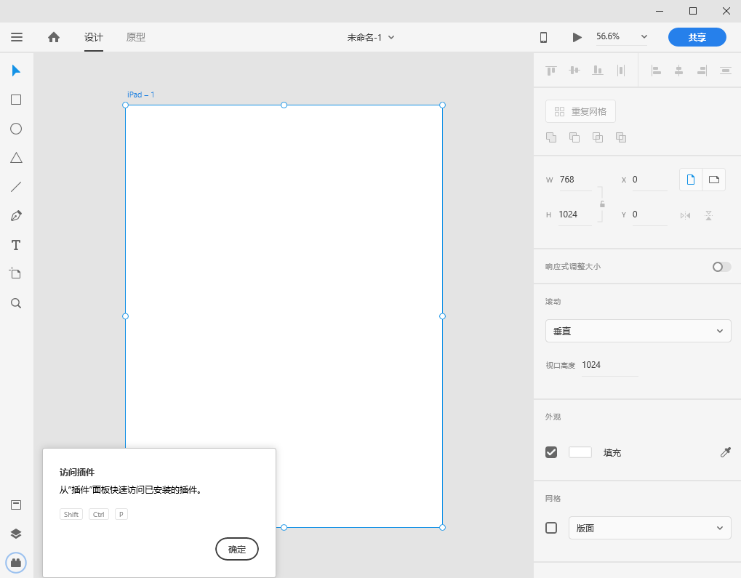Viewport: 741px width, 578px height.
Task: Click the boolean Add (union) icon
Action: [x=551, y=137]
